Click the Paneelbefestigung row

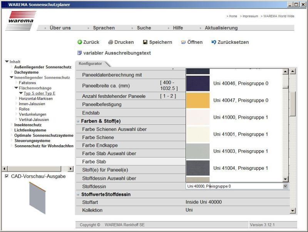(x=131, y=104)
